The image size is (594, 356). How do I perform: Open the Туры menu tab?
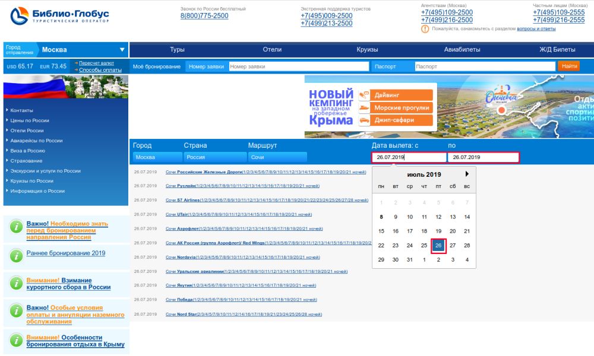click(x=177, y=50)
